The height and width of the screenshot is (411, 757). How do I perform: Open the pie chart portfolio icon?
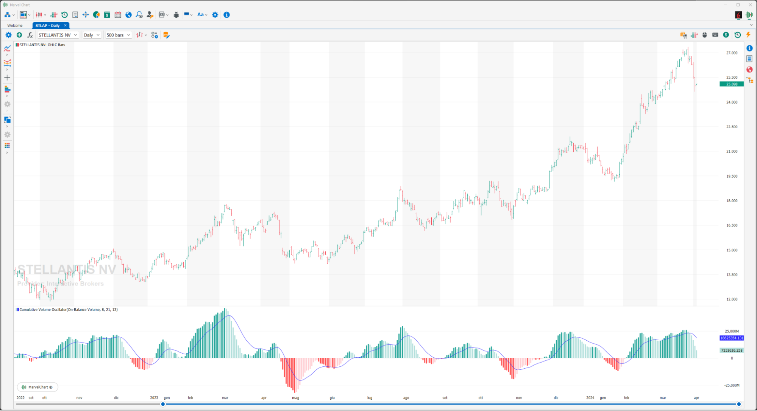97,15
